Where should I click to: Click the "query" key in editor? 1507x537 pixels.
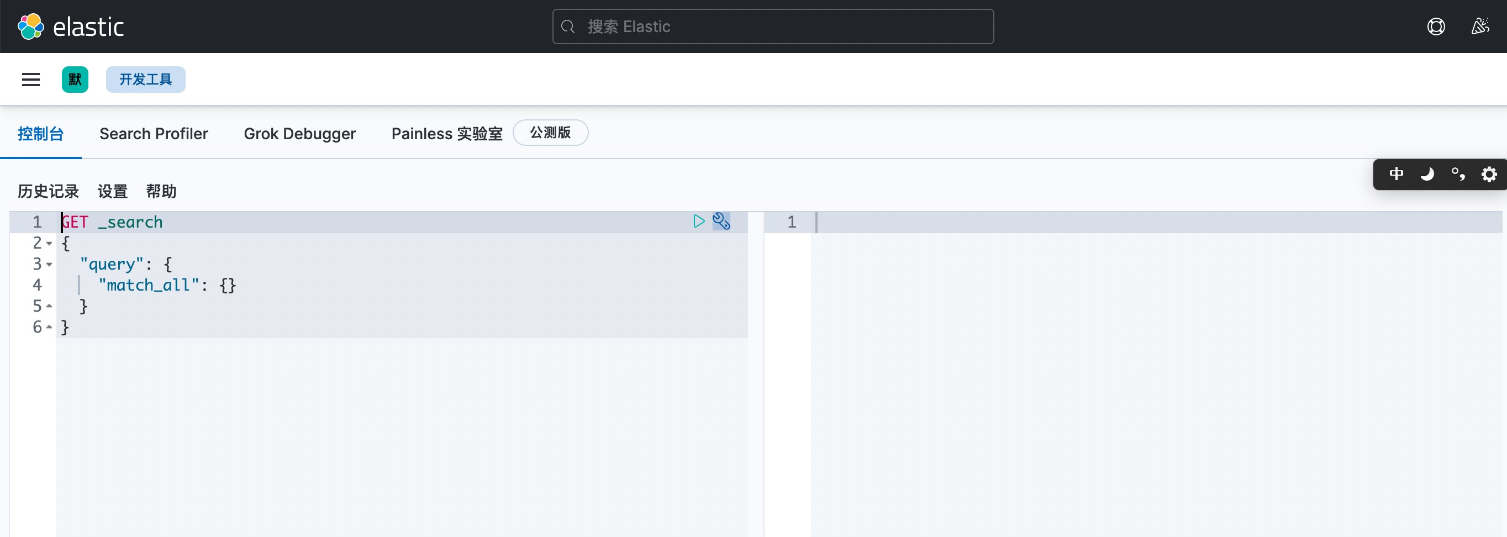click(112, 265)
